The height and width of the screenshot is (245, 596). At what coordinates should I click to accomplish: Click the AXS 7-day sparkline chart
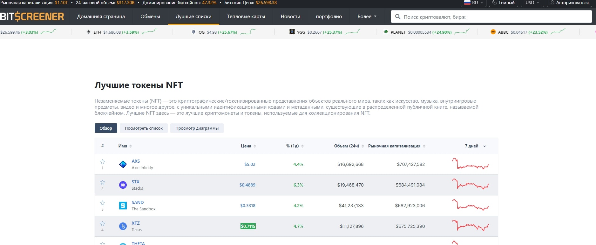tap(471, 164)
